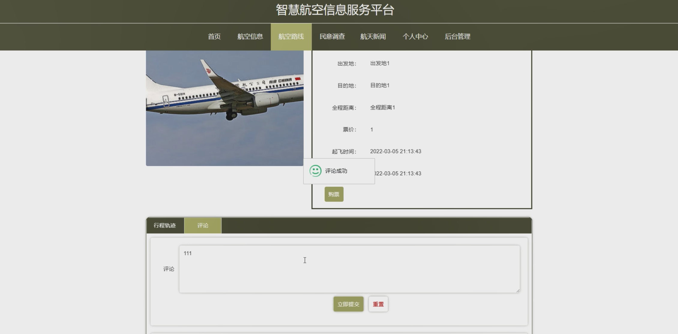
Task: Click the Air China airplane image
Action: tap(224, 108)
